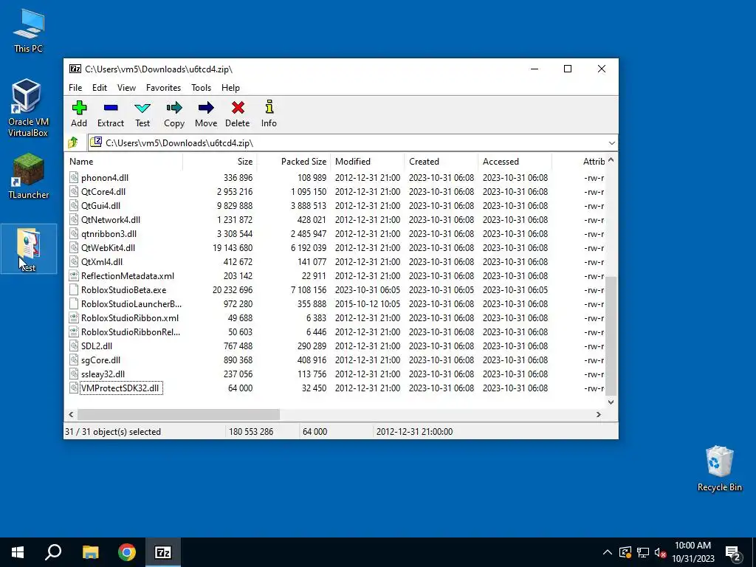Open the Help menu
The width and height of the screenshot is (756, 567).
[x=230, y=88]
